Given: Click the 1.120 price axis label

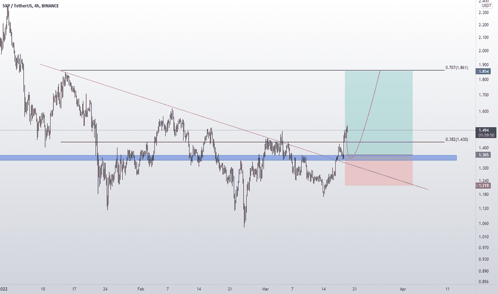Looking at the screenshot, I should [x=484, y=209].
